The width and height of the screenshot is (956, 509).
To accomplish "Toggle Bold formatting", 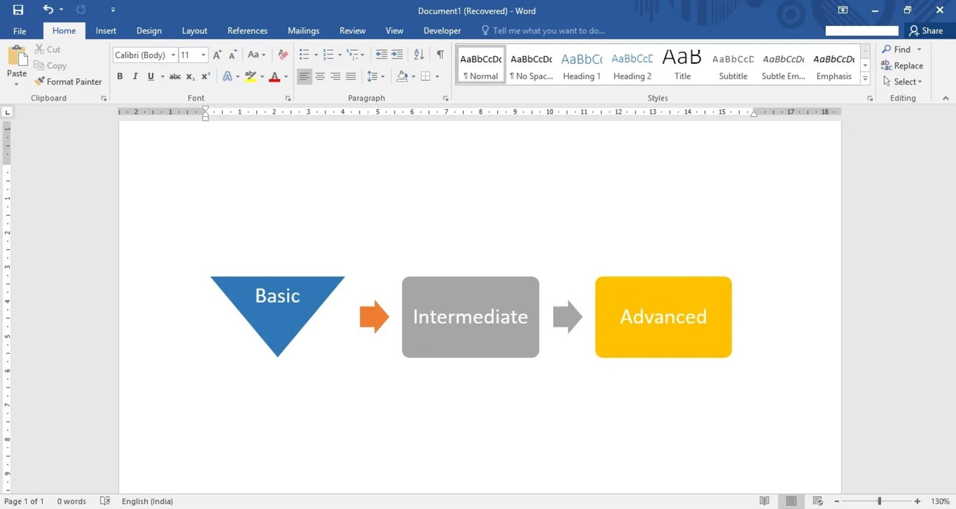I will tap(119, 77).
